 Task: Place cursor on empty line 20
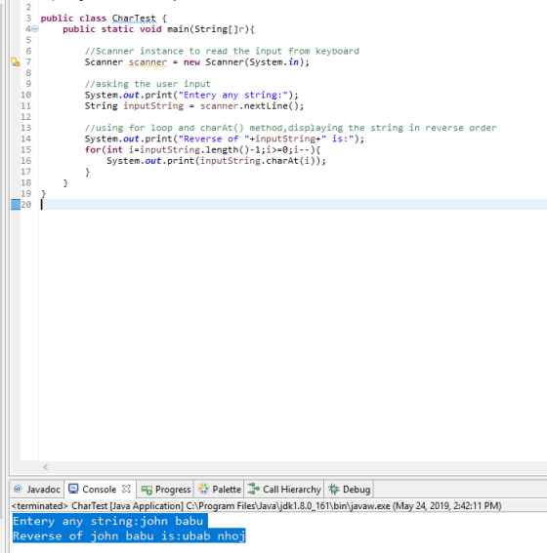[293, 205]
